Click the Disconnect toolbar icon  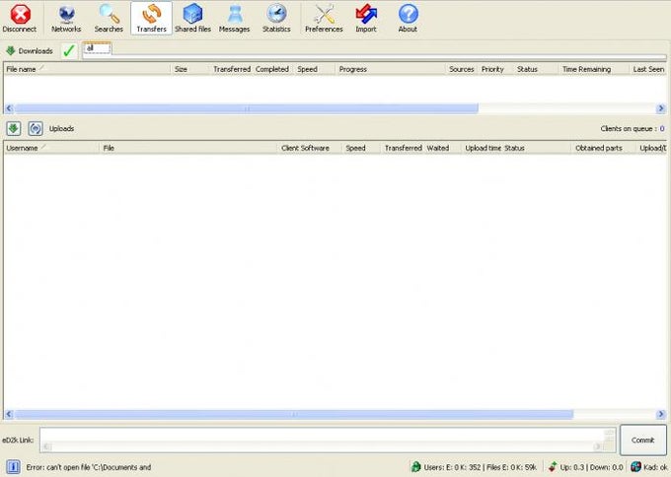tap(20, 19)
